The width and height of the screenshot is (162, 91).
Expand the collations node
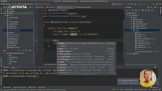(128, 54)
